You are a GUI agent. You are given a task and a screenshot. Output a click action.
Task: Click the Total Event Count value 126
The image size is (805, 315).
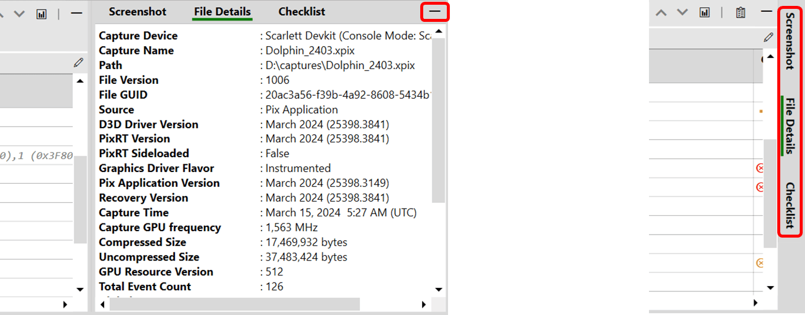tap(274, 287)
